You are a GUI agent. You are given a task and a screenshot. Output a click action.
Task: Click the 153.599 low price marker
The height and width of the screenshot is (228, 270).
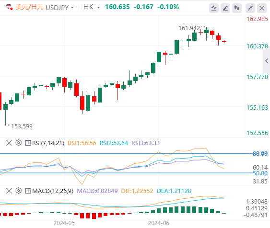(x=22, y=126)
